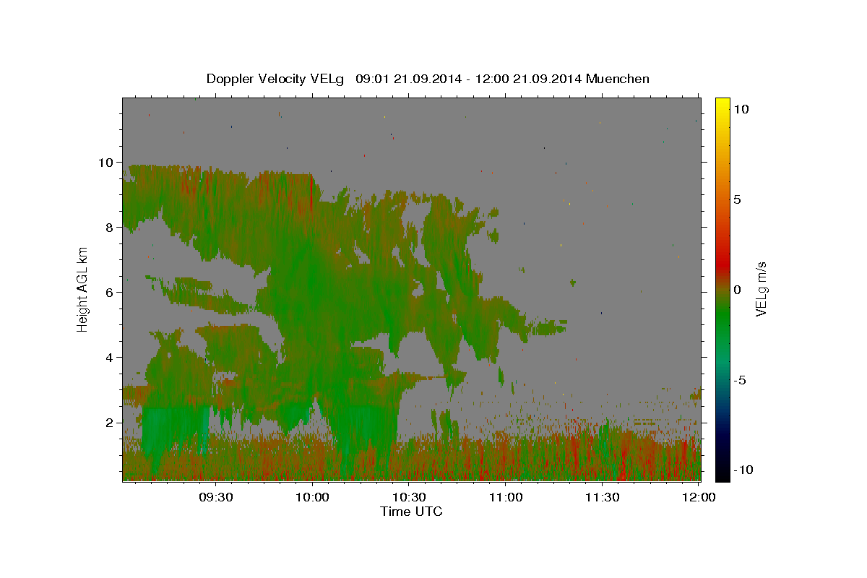Image resolution: width=867 pixels, height=578 pixels.
Task: Click the 10:00 time tick label
Action: click(312, 498)
